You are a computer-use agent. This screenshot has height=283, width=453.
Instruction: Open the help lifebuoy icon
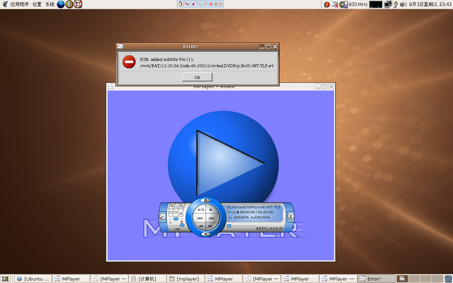78,4
